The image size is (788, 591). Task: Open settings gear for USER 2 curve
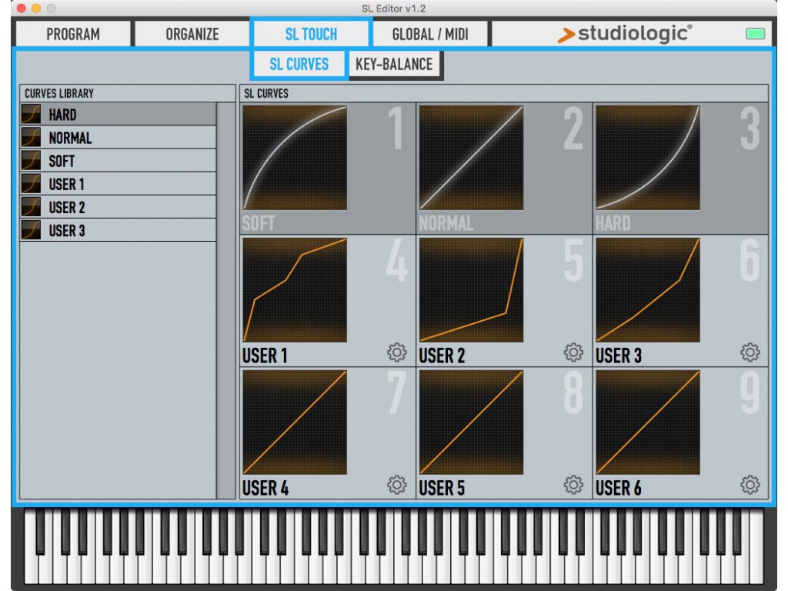point(573,352)
